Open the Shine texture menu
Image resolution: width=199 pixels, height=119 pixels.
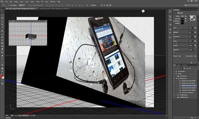click(x=195, y=28)
